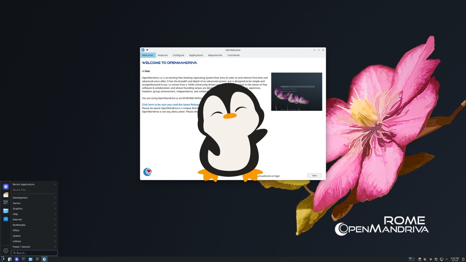This screenshot has width=466, height=262.
Task: Switch to the Features tab
Action: click(x=163, y=55)
